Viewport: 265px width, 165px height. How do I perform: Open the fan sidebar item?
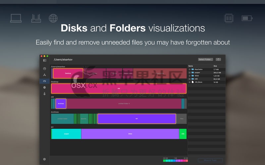[45, 87]
